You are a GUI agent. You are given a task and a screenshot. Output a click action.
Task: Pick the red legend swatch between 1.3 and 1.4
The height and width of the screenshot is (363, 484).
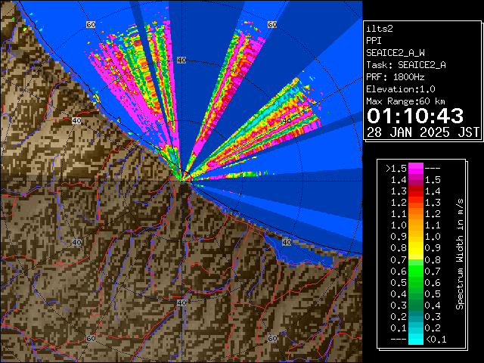coord(416,191)
